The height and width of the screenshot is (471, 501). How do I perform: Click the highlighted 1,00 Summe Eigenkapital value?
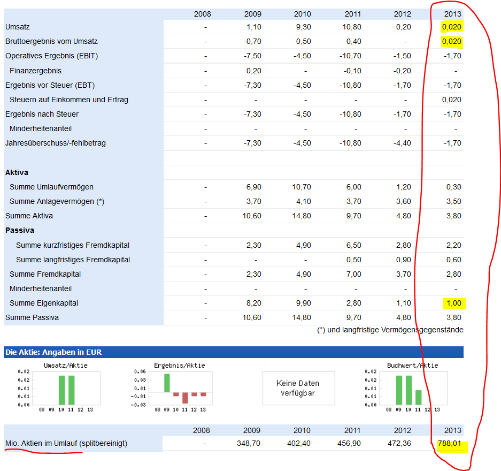tap(452, 303)
